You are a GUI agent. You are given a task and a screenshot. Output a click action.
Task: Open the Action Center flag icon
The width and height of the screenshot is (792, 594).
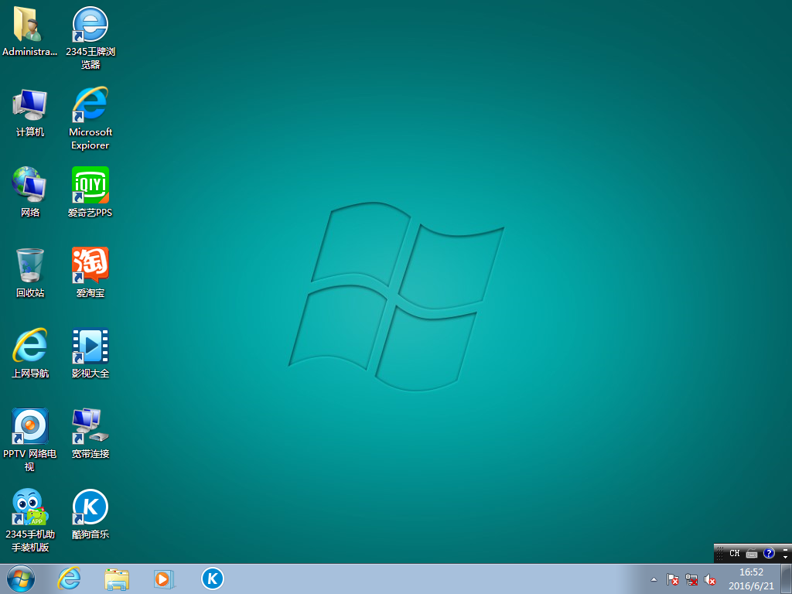pos(672,579)
